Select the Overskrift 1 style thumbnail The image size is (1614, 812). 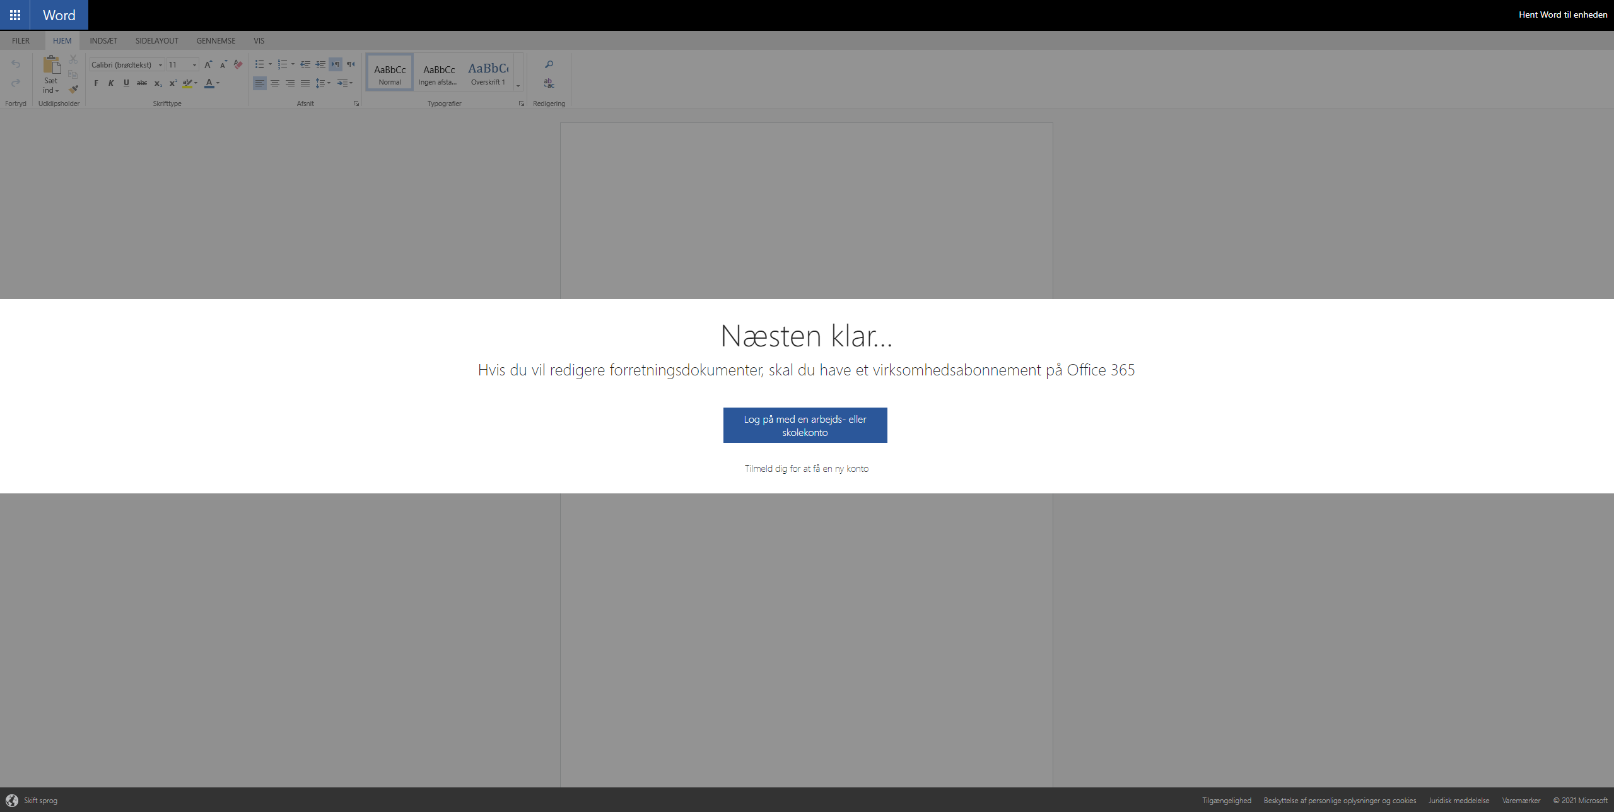[x=488, y=73]
